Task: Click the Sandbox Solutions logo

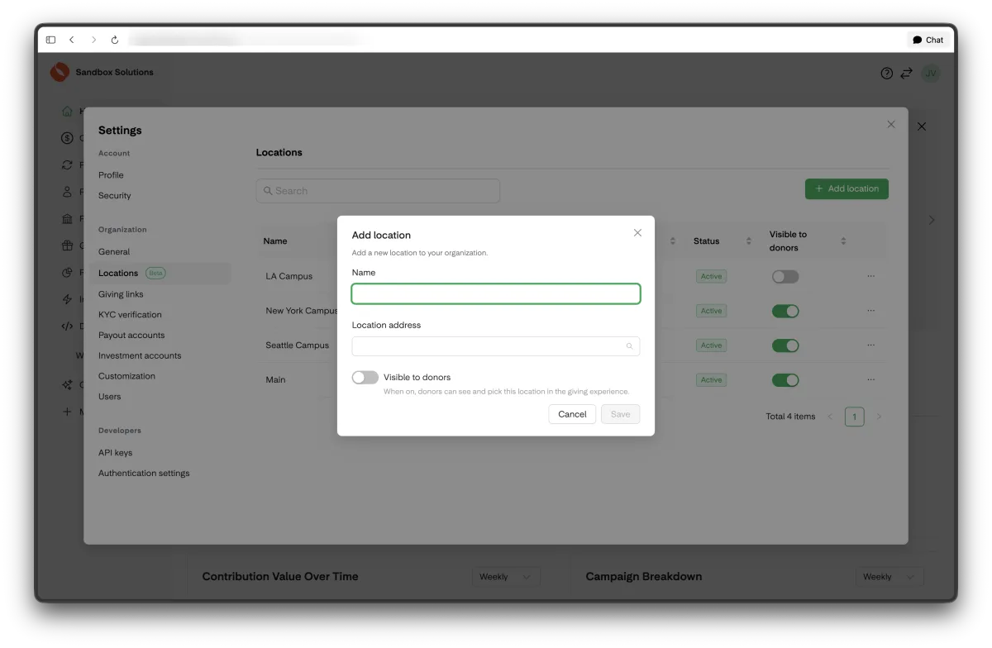Action: (x=60, y=73)
